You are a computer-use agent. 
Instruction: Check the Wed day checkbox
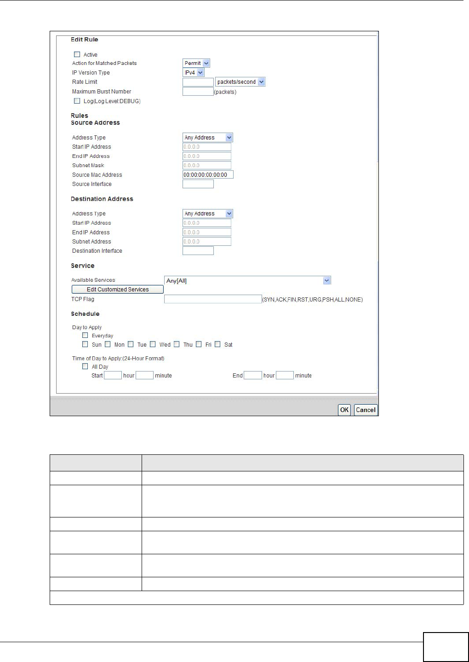153,344
